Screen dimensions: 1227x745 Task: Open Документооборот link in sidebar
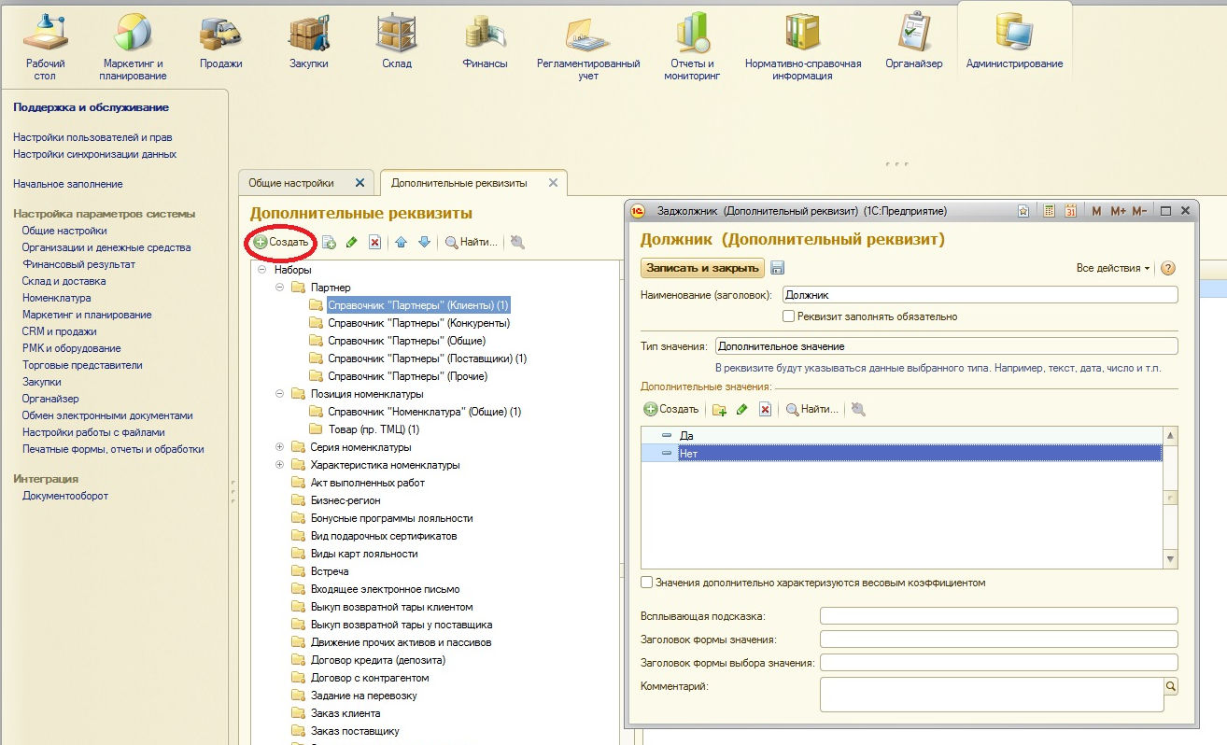point(65,496)
